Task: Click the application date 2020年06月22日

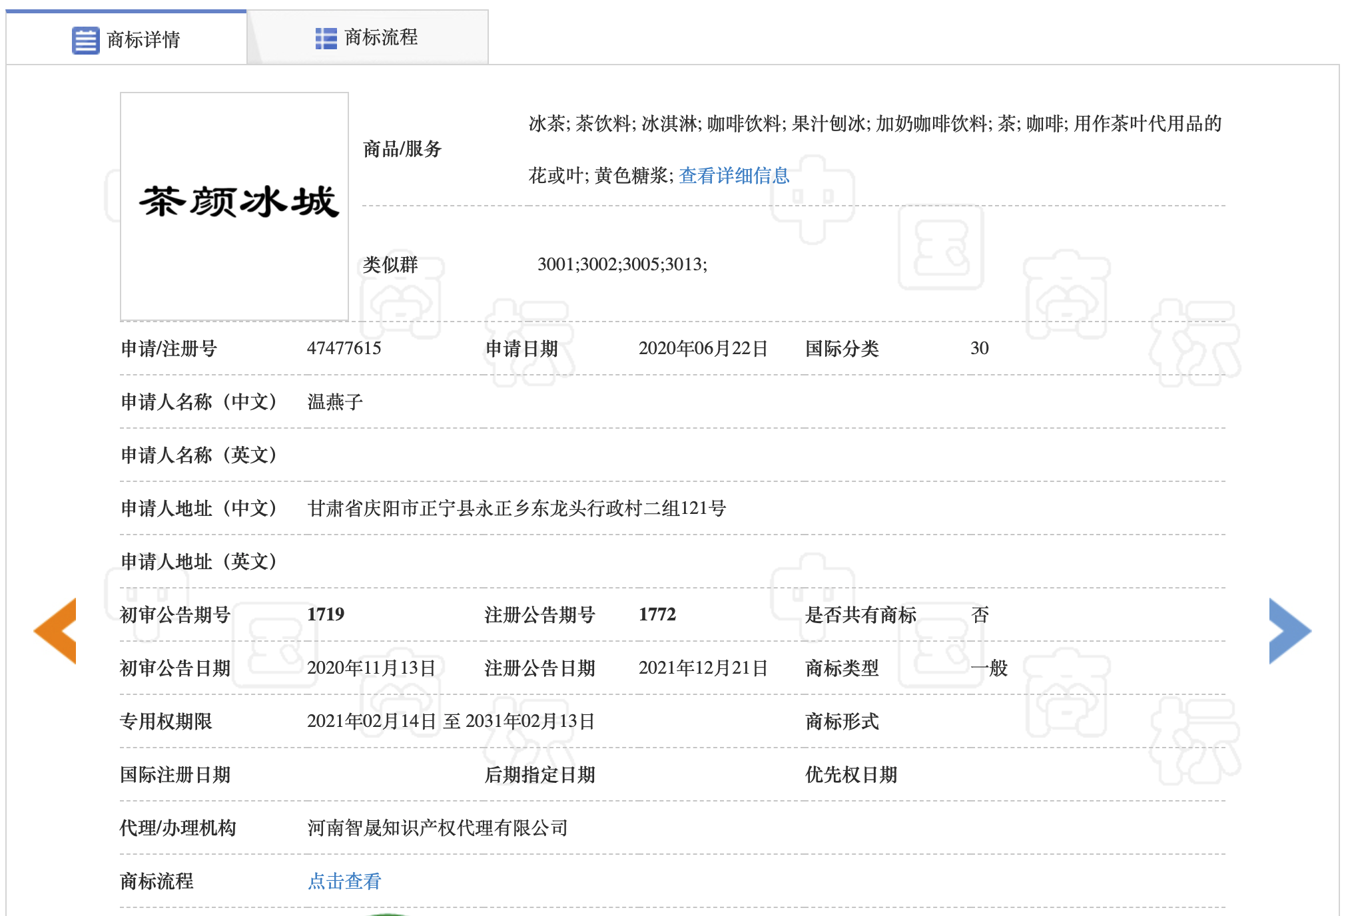Action: tap(703, 347)
